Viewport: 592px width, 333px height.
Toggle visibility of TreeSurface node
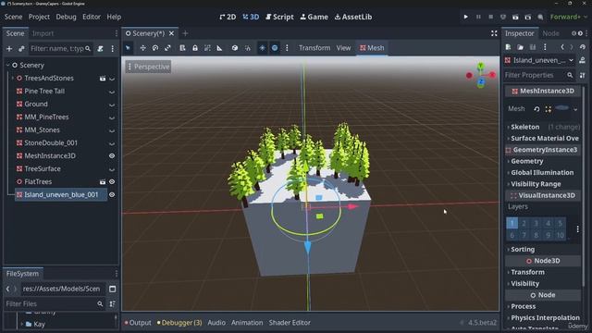pos(112,169)
